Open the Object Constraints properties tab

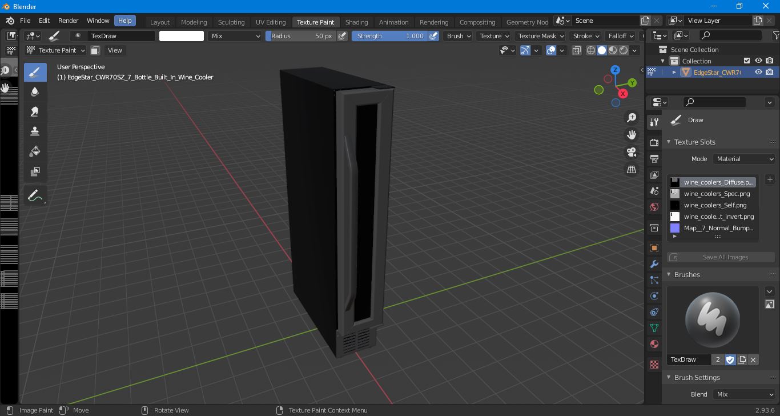(x=654, y=312)
